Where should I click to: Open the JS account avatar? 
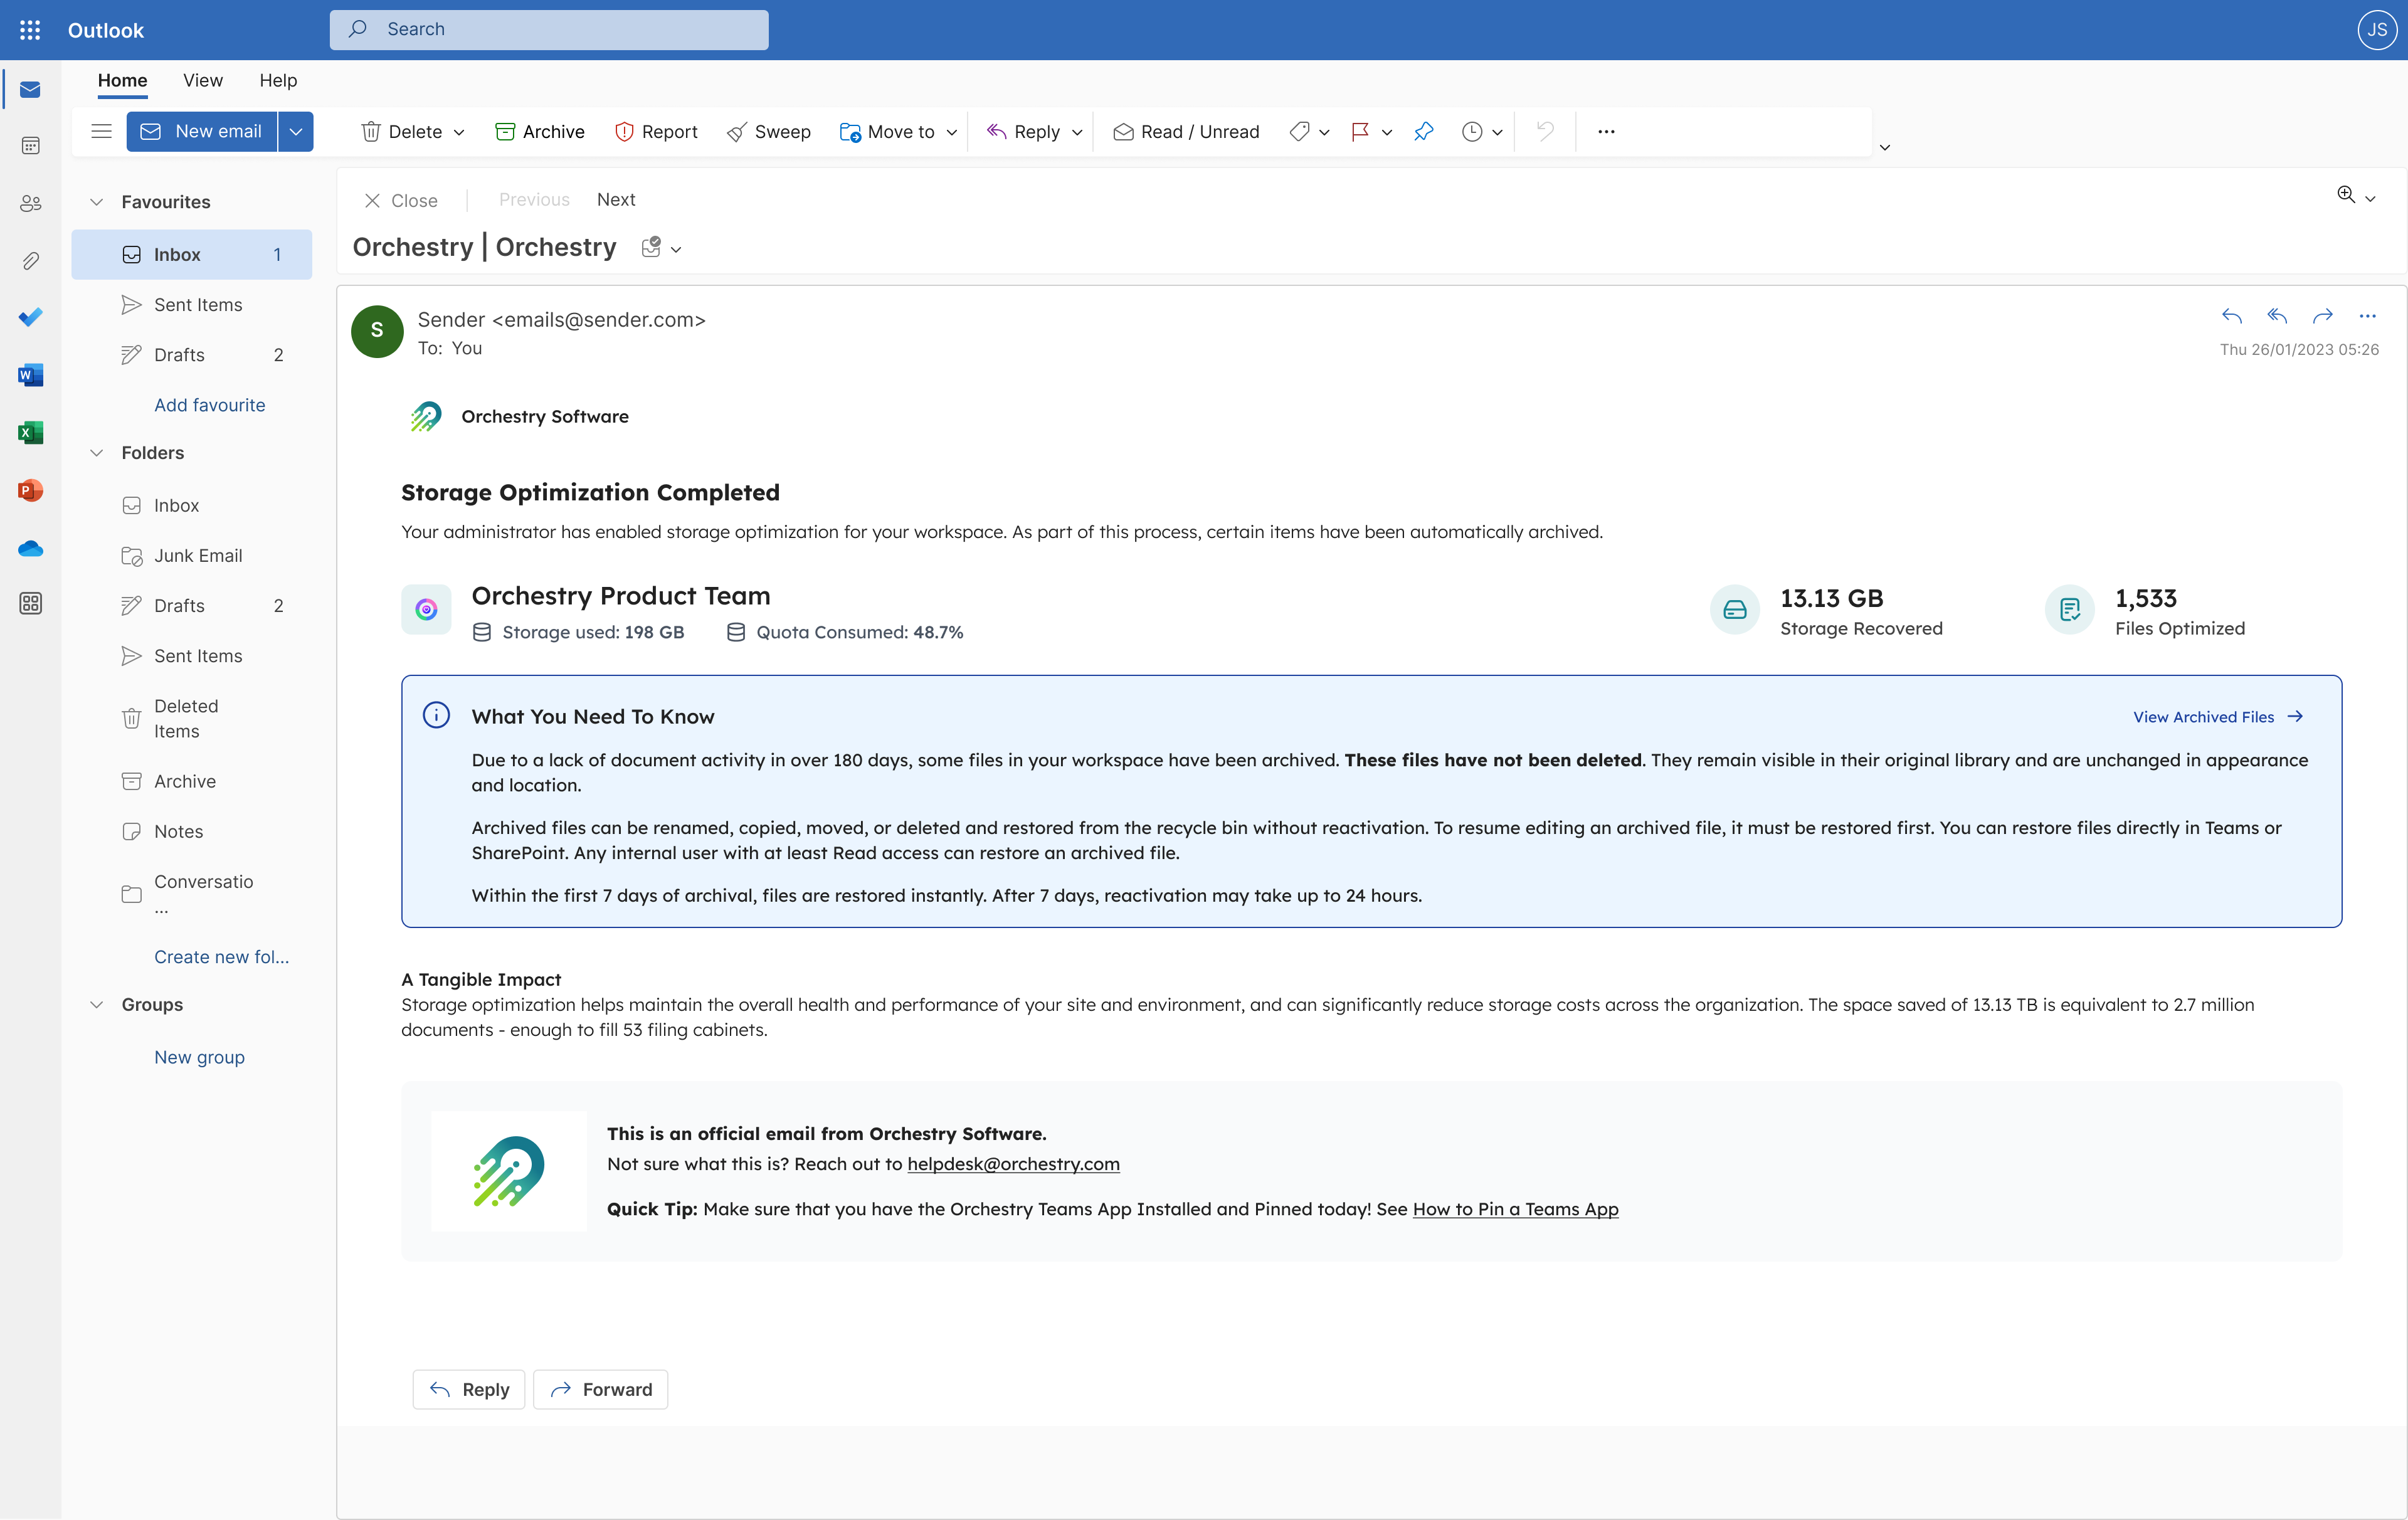(2376, 30)
